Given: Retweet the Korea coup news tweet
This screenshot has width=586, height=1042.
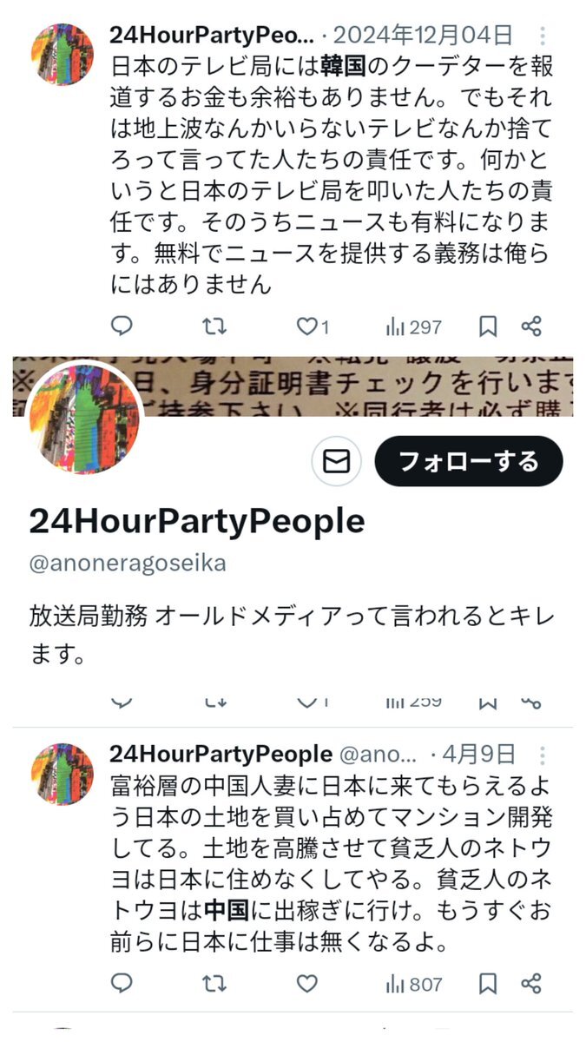Looking at the screenshot, I should click(x=214, y=326).
